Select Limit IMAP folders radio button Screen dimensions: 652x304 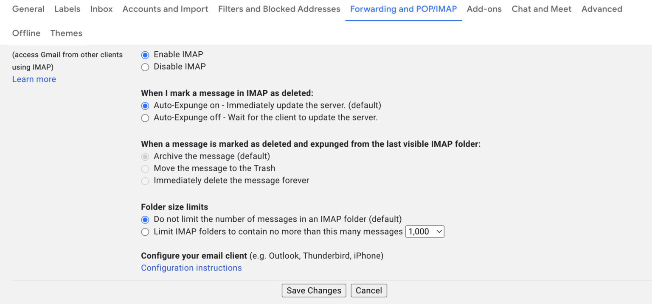click(x=145, y=232)
